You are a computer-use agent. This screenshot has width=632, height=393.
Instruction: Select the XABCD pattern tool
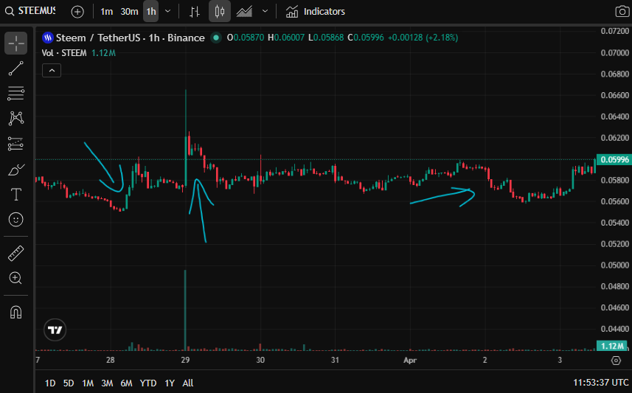[x=16, y=118]
